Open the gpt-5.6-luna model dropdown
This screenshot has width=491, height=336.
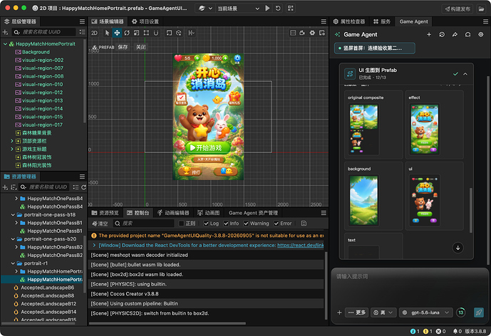[x=426, y=313]
